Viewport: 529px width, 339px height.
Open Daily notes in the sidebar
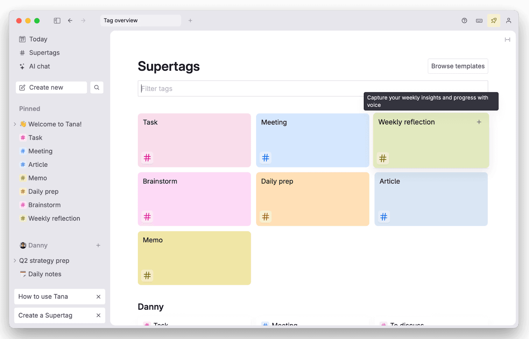(x=45, y=274)
